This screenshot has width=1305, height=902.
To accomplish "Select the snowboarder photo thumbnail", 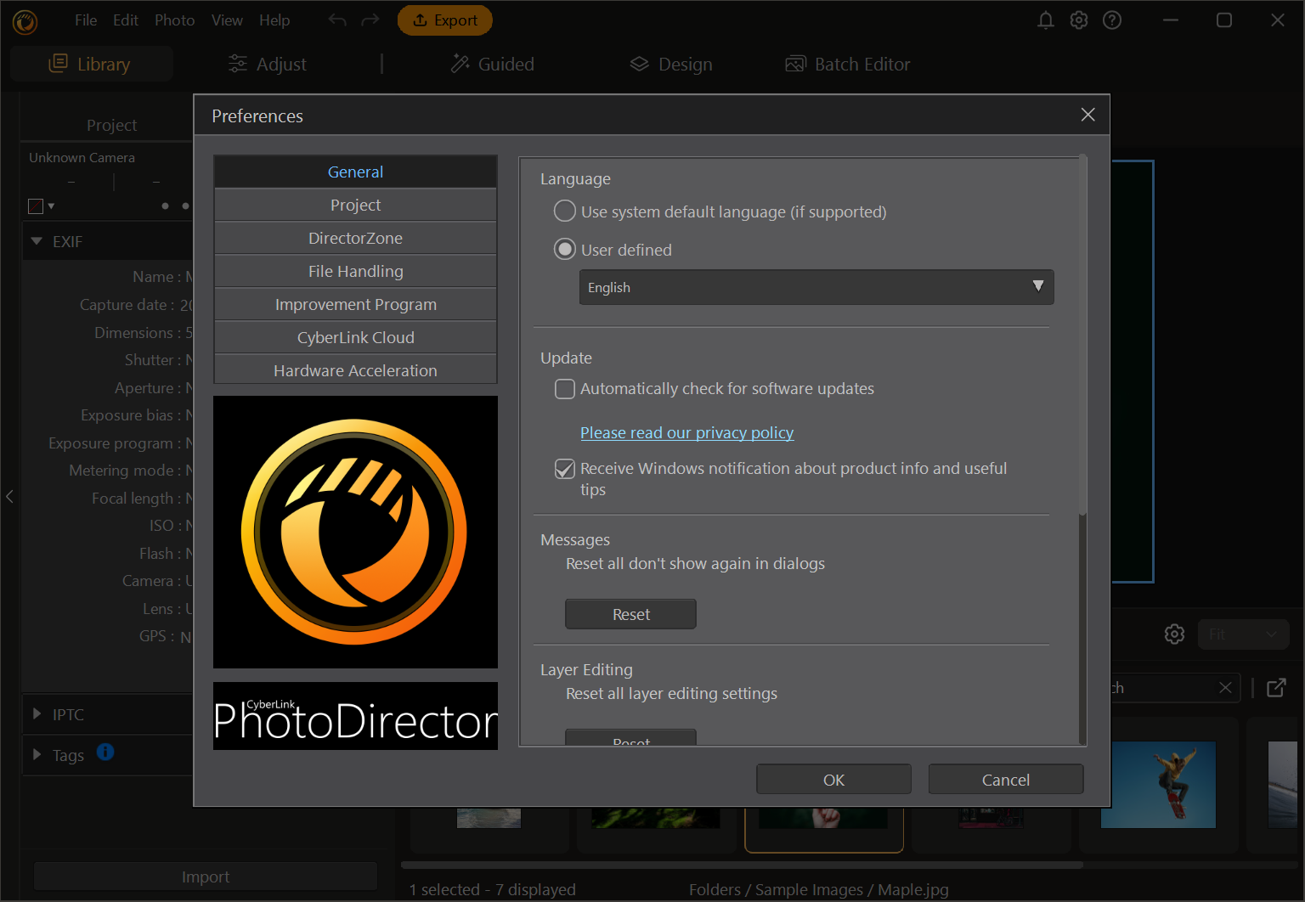I will 1158,785.
